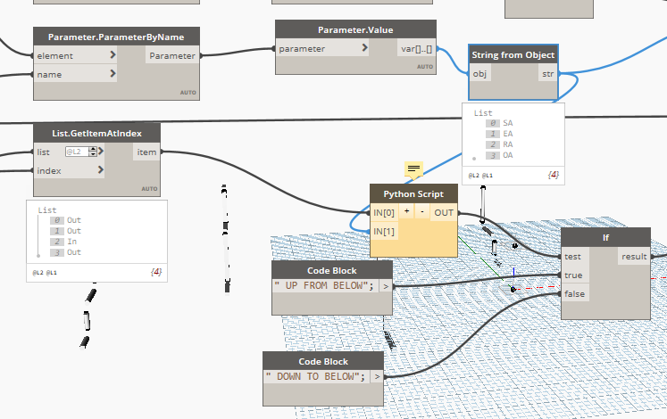Click the IN[0] port on Python Script
This screenshot has height=419, width=667.
pos(384,213)
